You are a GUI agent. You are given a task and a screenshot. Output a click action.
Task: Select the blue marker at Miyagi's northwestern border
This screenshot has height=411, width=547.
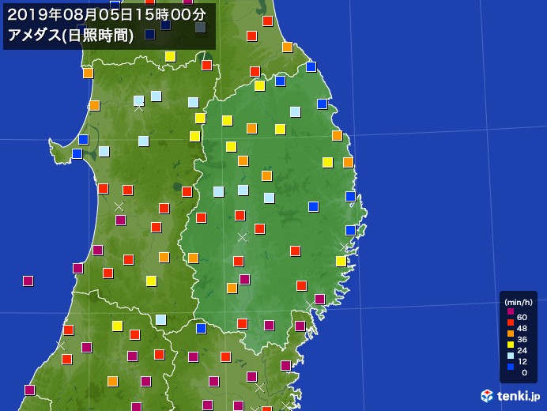click(x=202, y=328)
